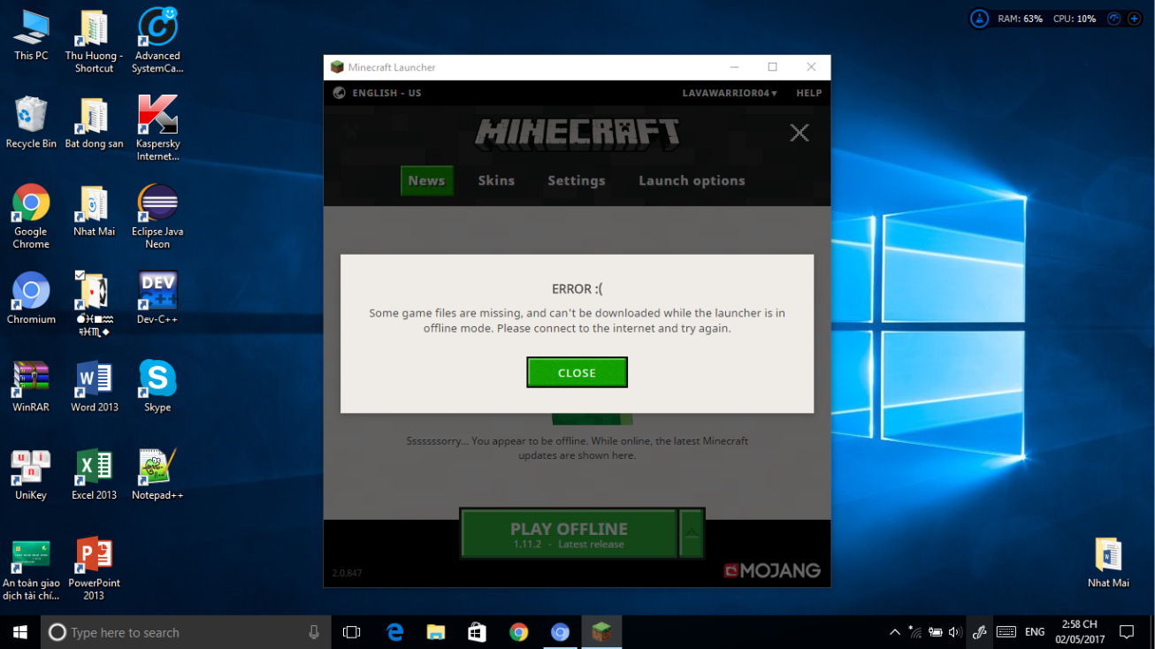Open the volume control in the tray
Image resolution: width=1155 pixels, height=649 pixels.
point(955,632)
